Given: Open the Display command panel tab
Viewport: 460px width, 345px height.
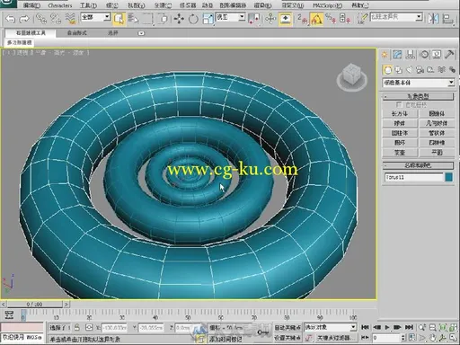Looking at the screenshot, I should tap(437, 55).
